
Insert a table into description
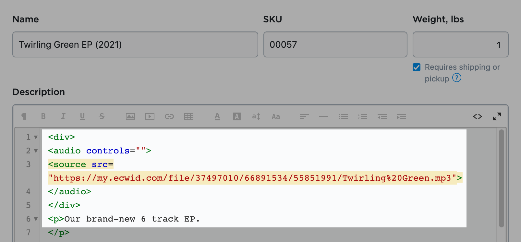tap(189, 116)
